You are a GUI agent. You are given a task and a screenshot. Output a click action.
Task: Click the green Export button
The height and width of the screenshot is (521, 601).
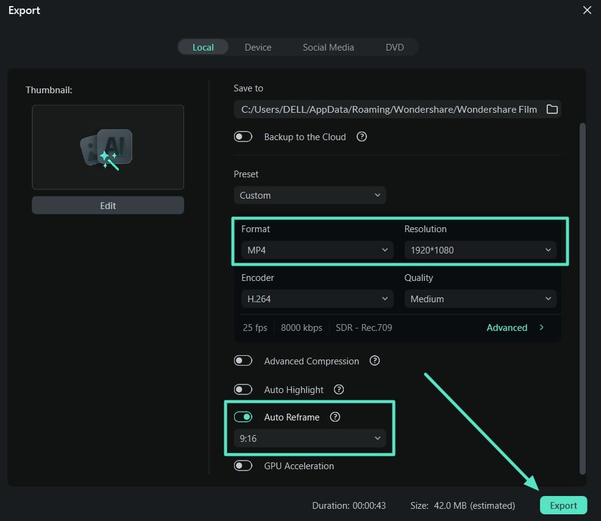click(563, 505)
